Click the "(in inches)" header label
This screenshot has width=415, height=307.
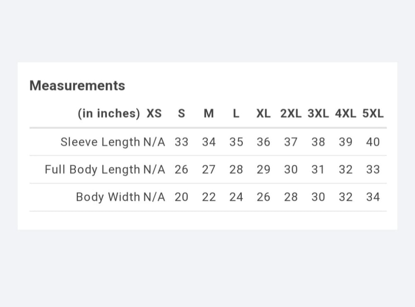coord(109,113)
